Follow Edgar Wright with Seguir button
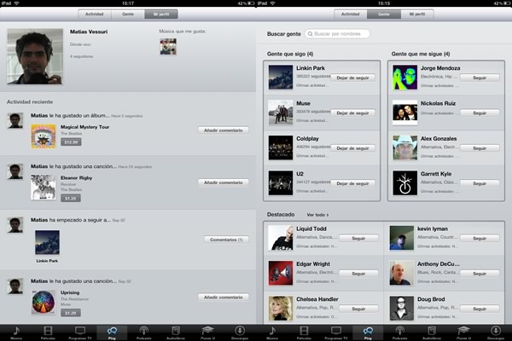Screen dimensions: 512x341 pyautogui.click(x=358, y=274)
